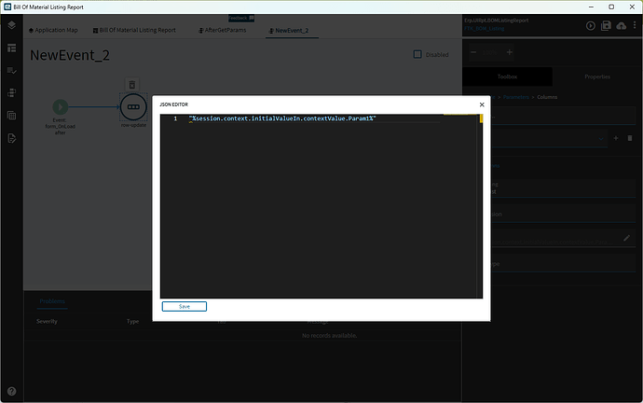Switch to Bill Of Material Listing Report tab
Viewport: 643px width, 403px height.
pyautogui.click(x=134, y=30)
